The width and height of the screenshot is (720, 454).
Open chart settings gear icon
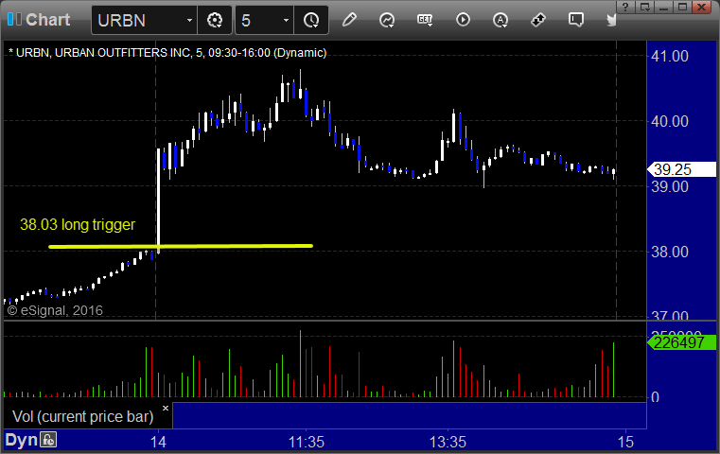[x=215, y=20]
